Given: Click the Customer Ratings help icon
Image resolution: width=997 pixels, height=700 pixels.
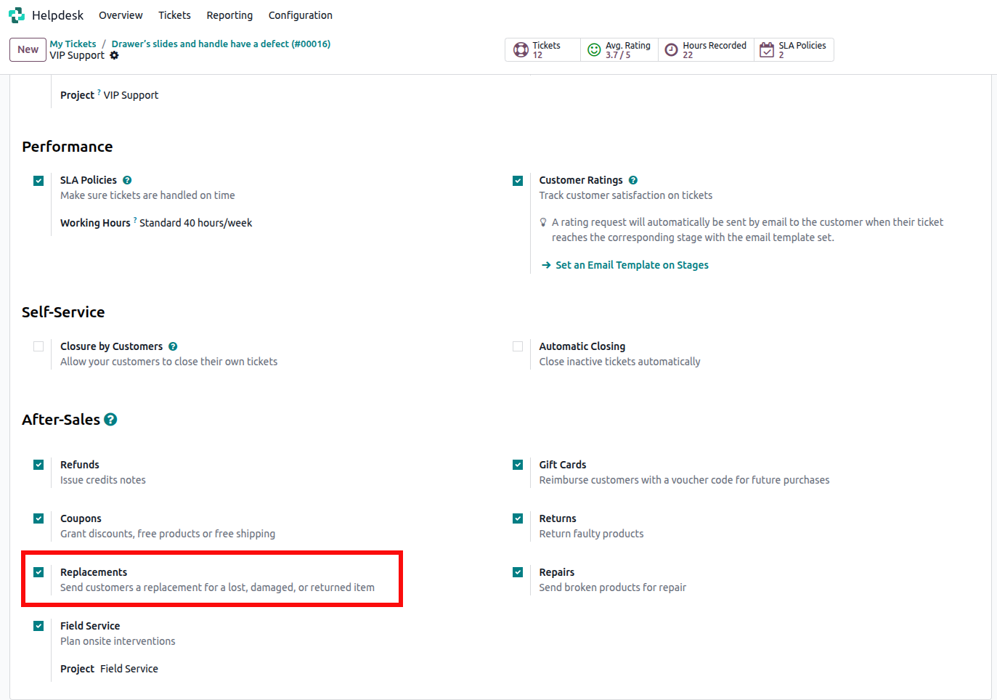Looking at the screenshot, I should pyautogui.click(x=633, y=180).
